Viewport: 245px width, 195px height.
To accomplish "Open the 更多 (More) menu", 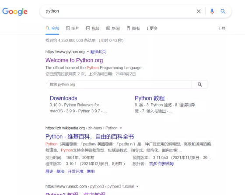I will pos(152,28).
